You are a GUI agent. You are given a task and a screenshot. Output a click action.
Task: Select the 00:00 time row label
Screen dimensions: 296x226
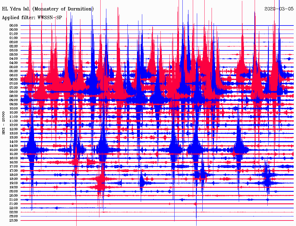14,25
